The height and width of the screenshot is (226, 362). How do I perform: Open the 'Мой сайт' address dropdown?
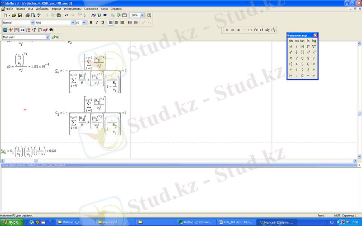click(x=48, y=37)
